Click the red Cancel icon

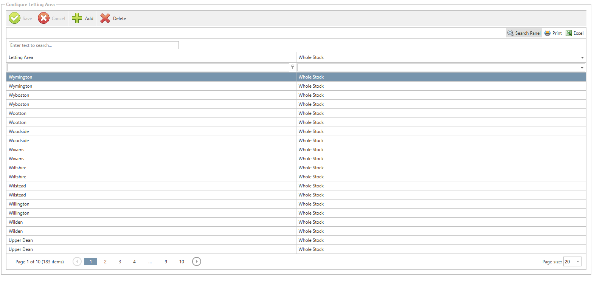pos(43,18)
